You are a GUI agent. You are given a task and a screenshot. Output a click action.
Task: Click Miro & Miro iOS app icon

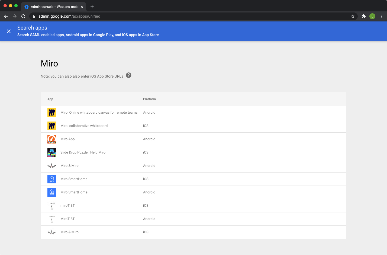click(x=52, y=232)
